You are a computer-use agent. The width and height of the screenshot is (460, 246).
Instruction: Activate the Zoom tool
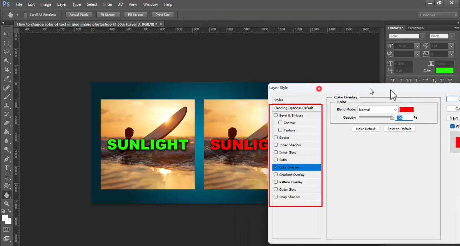(7, 204)
